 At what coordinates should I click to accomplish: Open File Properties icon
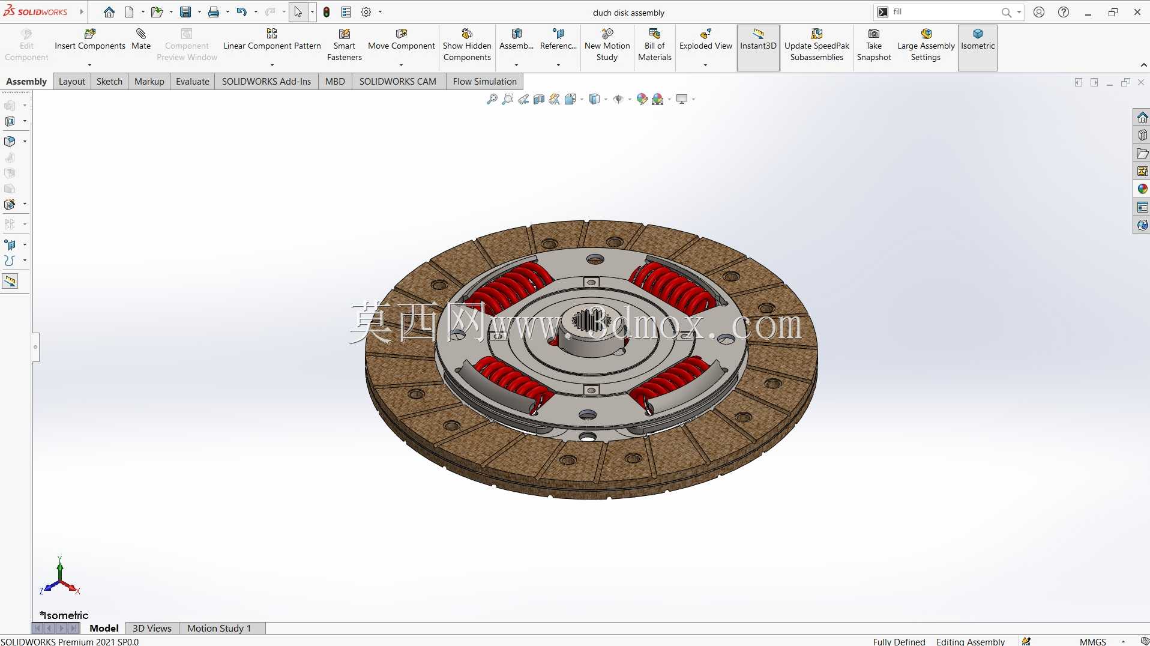[x=346, y=12]
